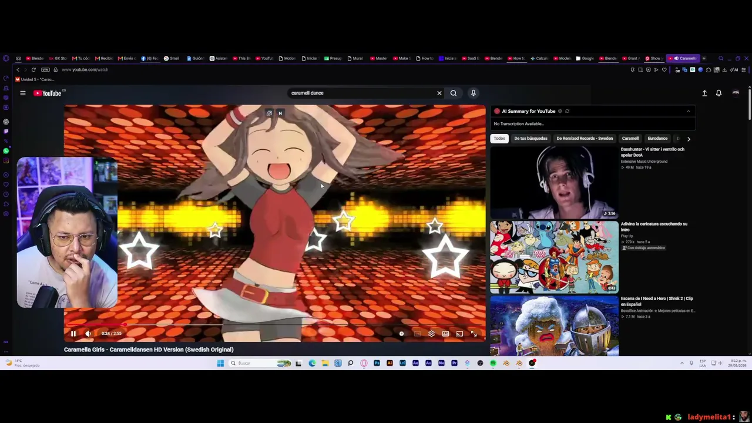The image size is (752, 423).
Task: Go back in the browser
Action: [x=18, y=70]
